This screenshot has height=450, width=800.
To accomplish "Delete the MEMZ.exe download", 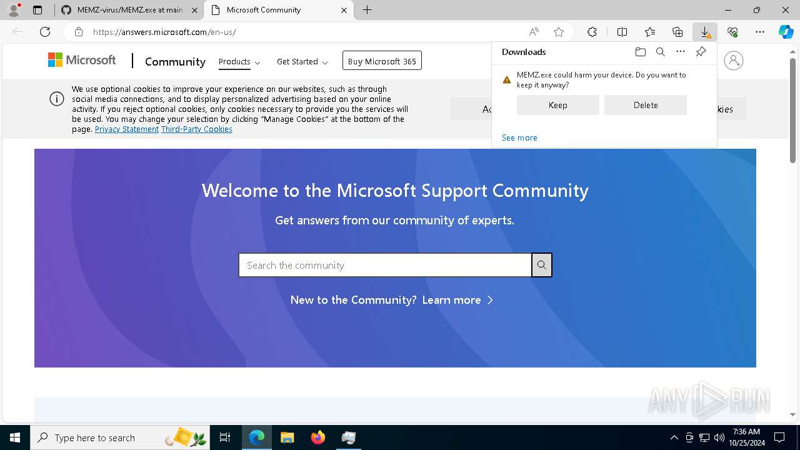I will [x=646, y=105].
